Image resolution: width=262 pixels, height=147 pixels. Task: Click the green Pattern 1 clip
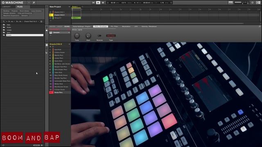76,18
